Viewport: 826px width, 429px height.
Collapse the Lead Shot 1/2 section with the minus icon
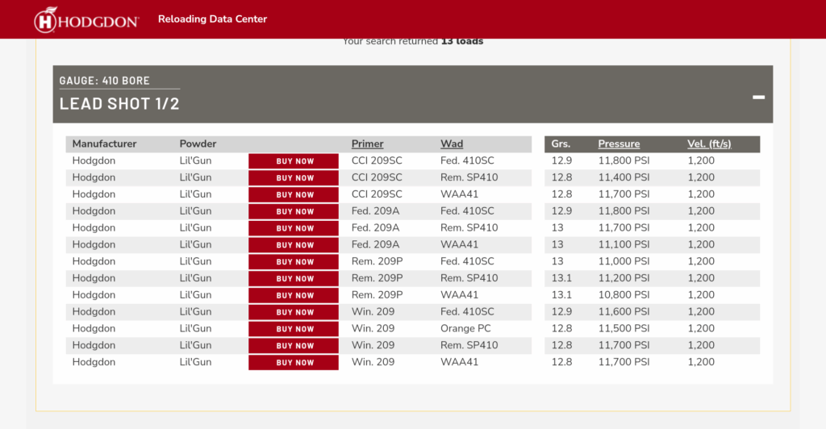[x=758, y=97]
